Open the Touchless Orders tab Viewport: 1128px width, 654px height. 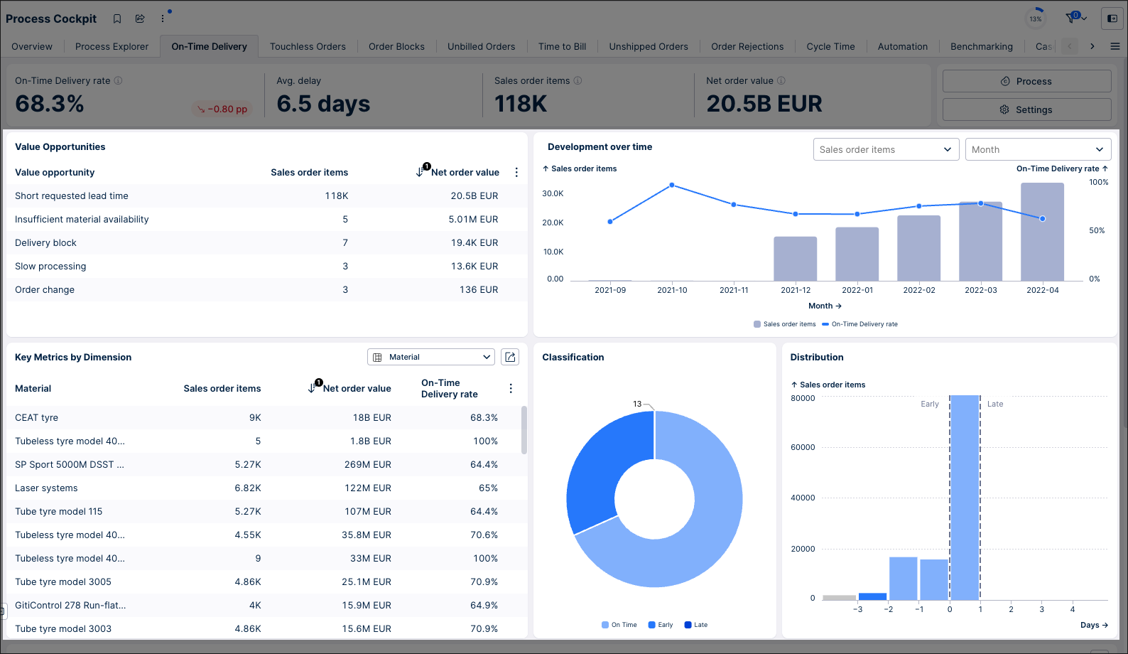tap(308, 46)
